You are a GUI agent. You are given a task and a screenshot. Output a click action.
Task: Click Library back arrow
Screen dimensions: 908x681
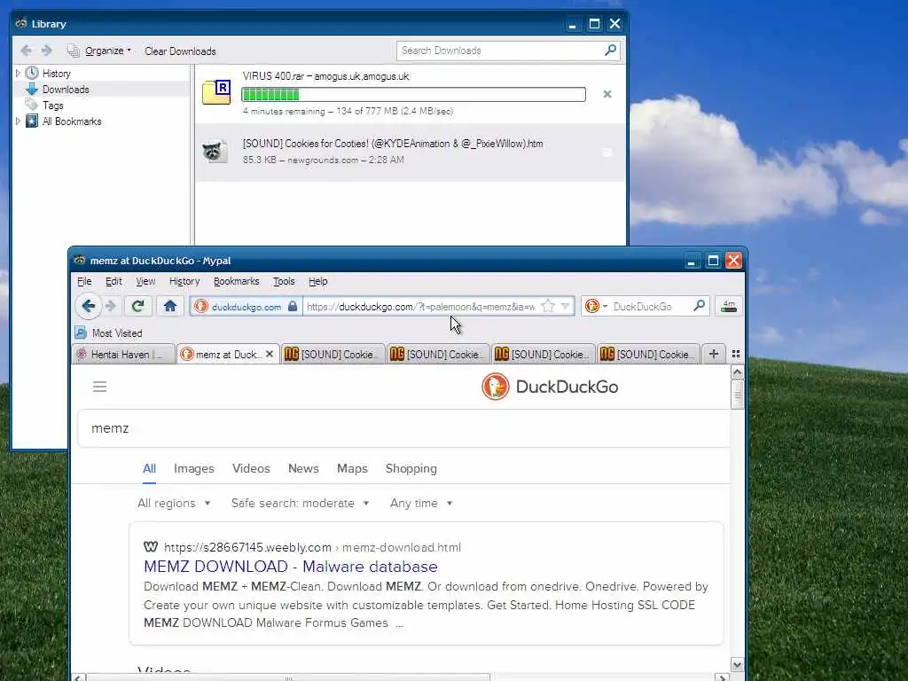click(x=26, y=51)
